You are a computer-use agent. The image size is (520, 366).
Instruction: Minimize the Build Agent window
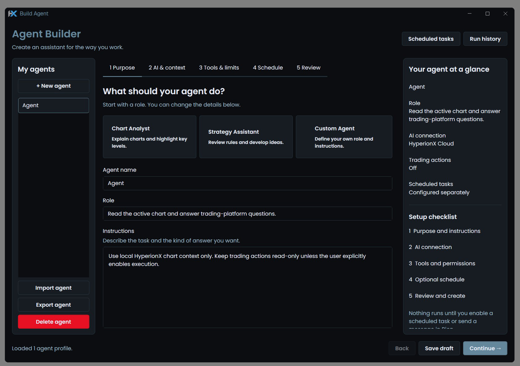[x=470, y=14]
